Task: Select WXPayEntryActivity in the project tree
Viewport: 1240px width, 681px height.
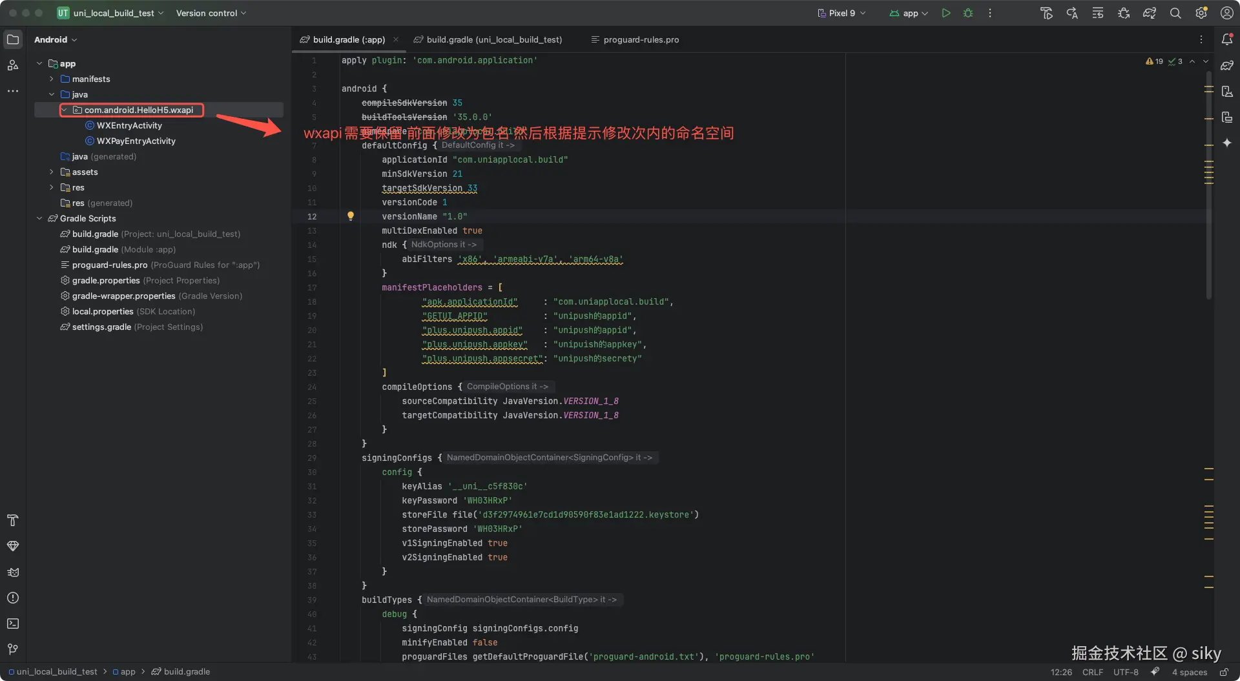Action: [136, 141]
